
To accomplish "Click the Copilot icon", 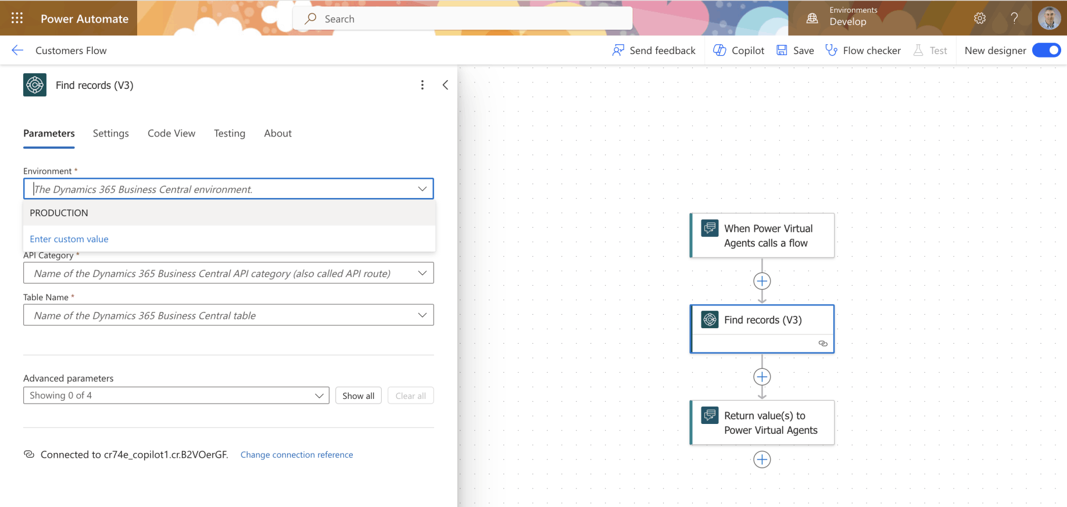I will [719, 51].
